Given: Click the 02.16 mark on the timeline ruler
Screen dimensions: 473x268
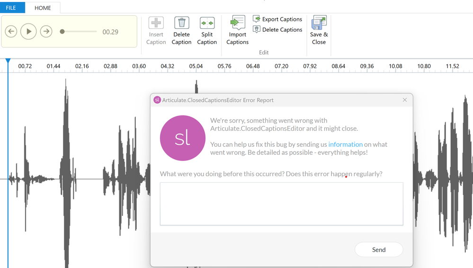Looking at the screenshot, I should pos(82,66).
